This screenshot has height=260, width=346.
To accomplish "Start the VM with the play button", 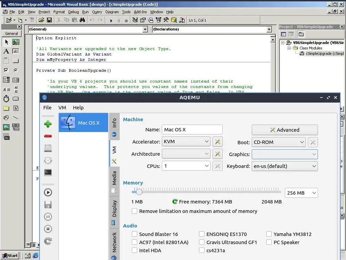I will (x=48, y=192).
